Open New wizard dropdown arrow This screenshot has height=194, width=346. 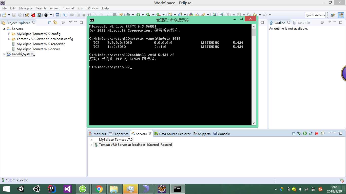pyautogui.click(x=9, y=15)
